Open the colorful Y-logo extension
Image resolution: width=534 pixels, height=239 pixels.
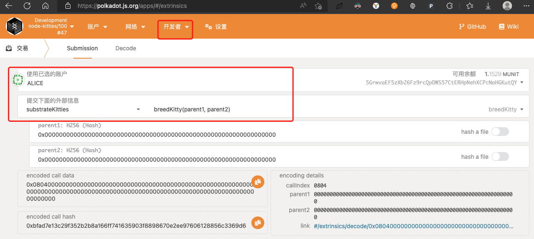[376, 6]
